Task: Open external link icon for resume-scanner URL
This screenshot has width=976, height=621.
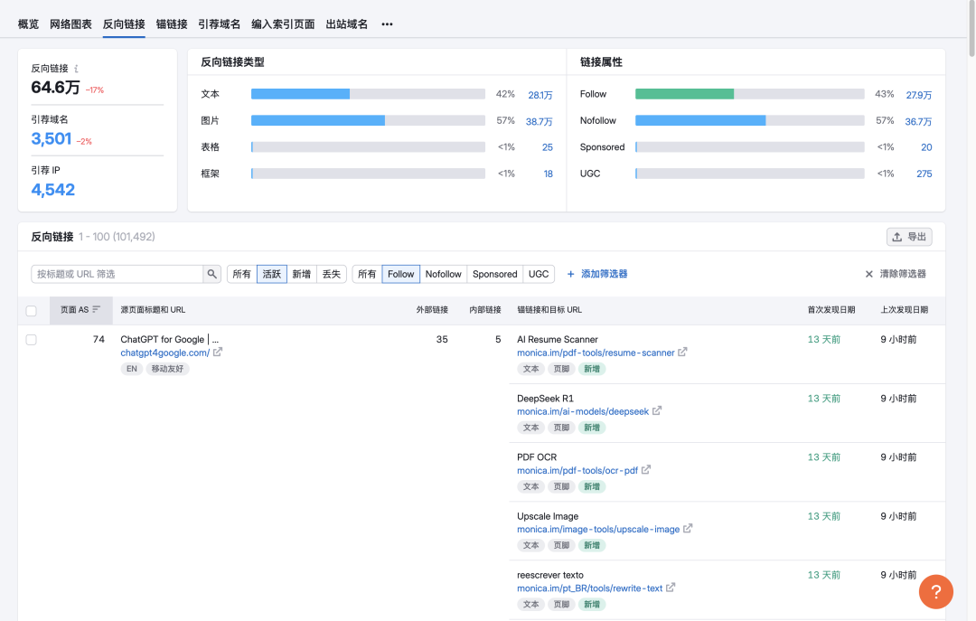Action: coord(682,353)
